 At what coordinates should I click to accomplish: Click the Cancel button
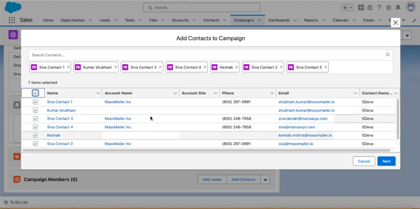(x=364, y=161)
